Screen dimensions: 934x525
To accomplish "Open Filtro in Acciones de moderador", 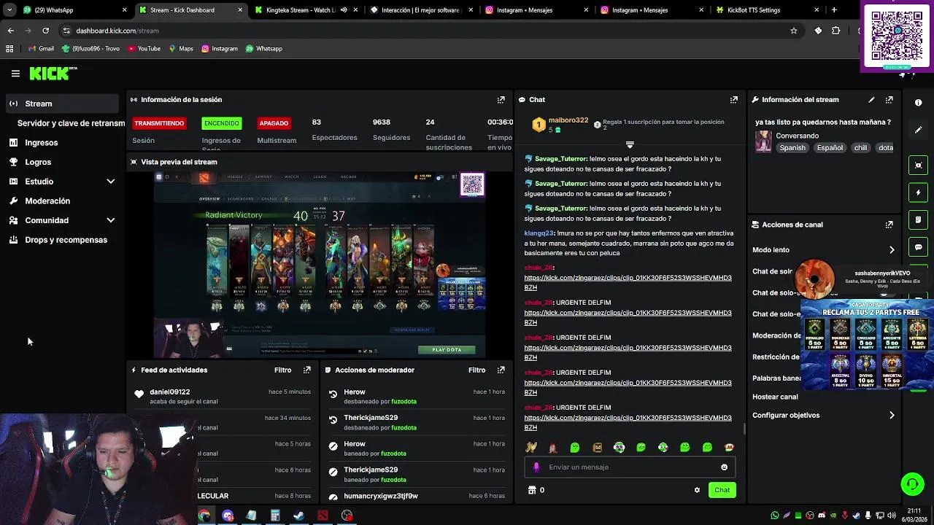I will click(x=476, y=370).
